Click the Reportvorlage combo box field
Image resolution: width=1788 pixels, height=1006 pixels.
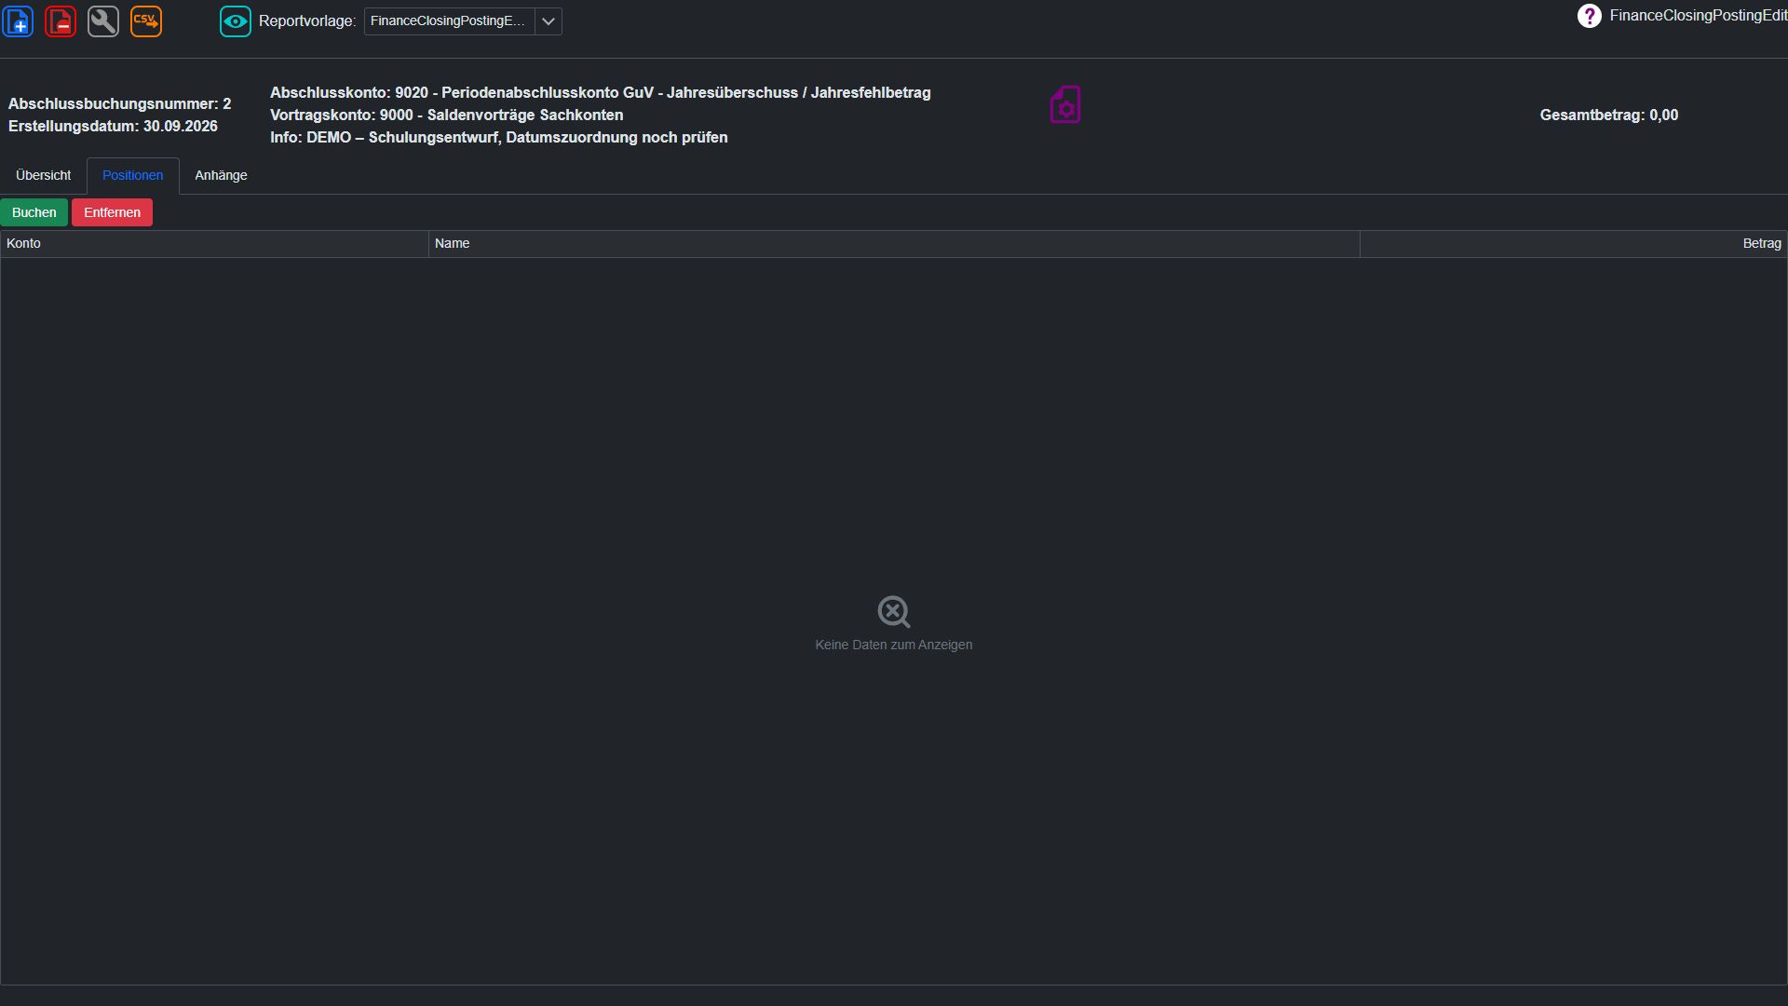tap(450, 20)
